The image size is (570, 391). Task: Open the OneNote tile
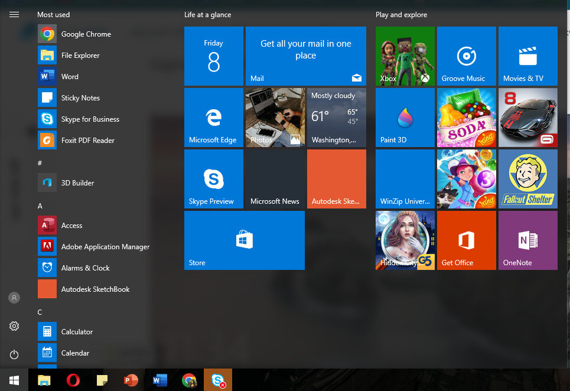[528, 240]
